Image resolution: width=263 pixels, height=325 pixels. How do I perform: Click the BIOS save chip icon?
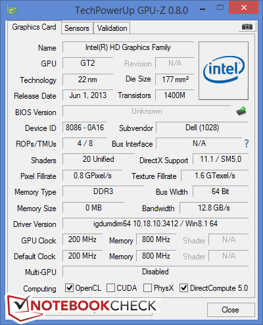[241, 111]
